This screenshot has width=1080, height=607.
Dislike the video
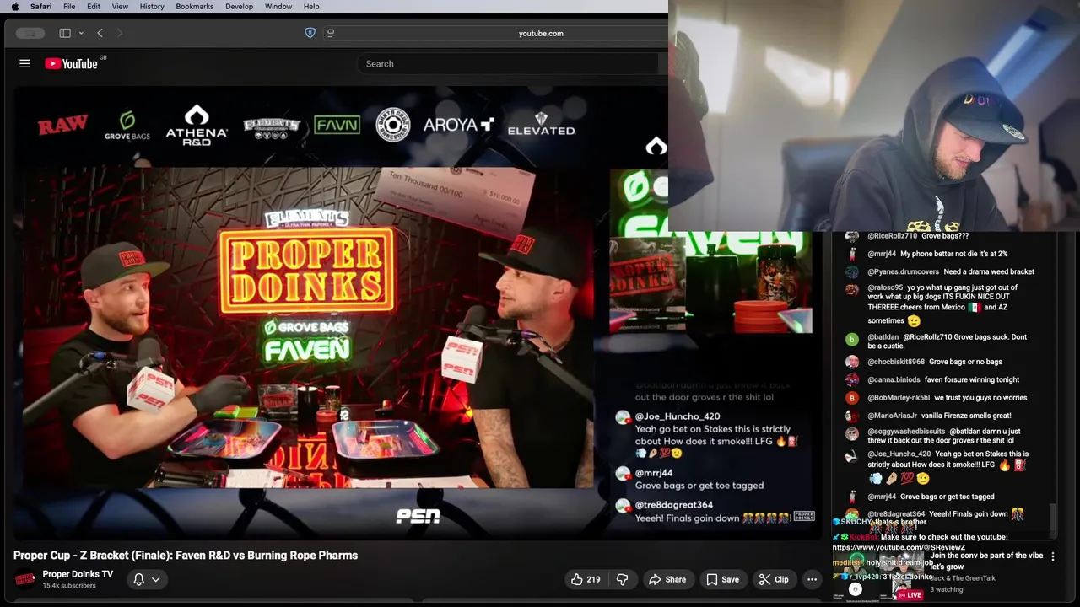click(x=623, y=579)
